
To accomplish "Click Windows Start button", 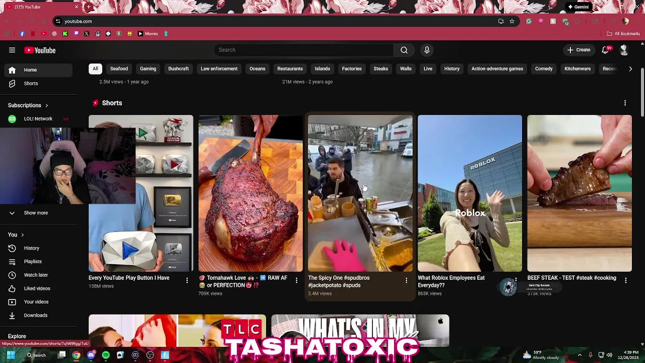I will click(11, 355).
